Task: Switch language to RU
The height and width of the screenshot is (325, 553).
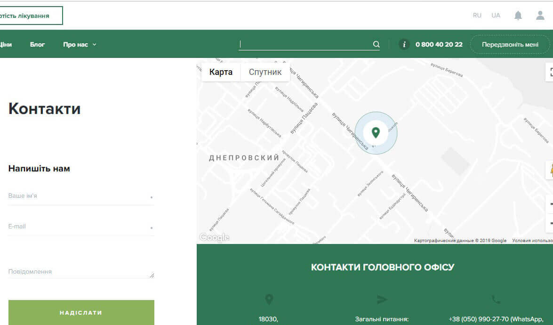Action: (x=477, y=15)
